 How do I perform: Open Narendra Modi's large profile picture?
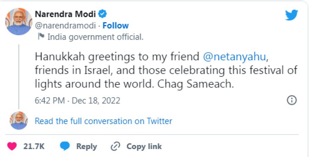coord(19,22)
